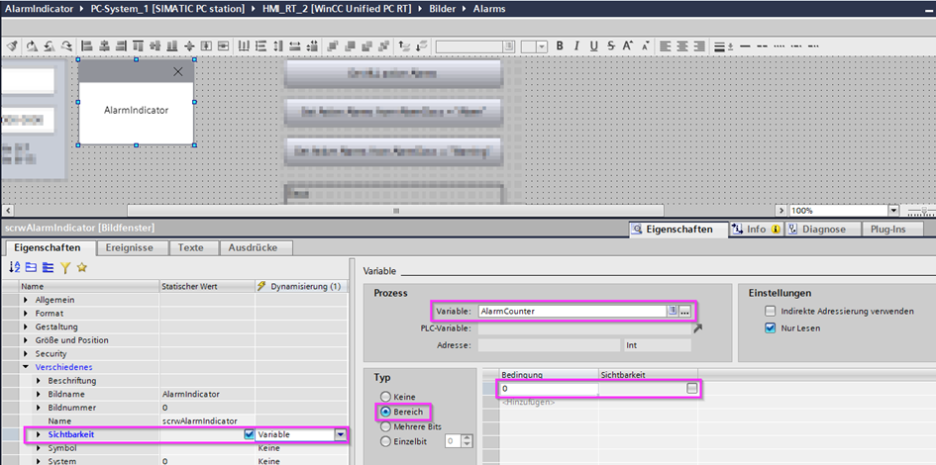Screen dimensions: 936x465
Task: Select Einzelbit radio button
Action: (385, 441)
